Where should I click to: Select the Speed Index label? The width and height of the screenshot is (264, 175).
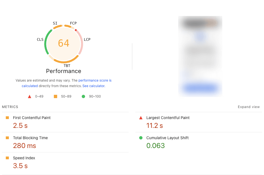(x=24, y=158)
